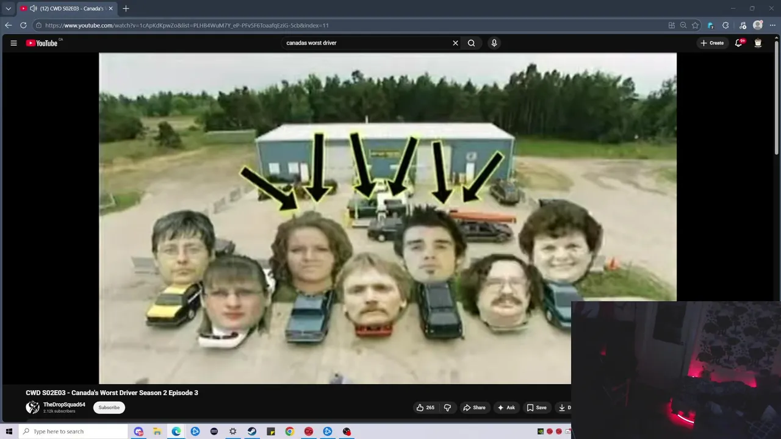The height and width of the screenshot is (439, 781).
Task: Dislike the video
Action: pos(447,407)
